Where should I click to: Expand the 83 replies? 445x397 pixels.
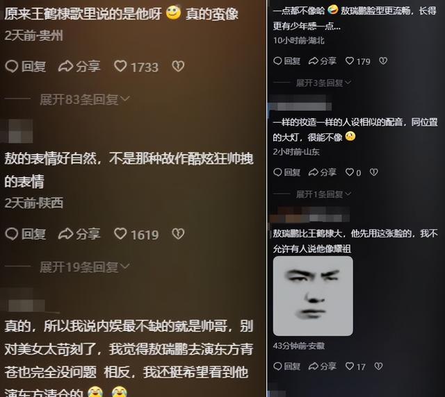(x=85, y=99)
